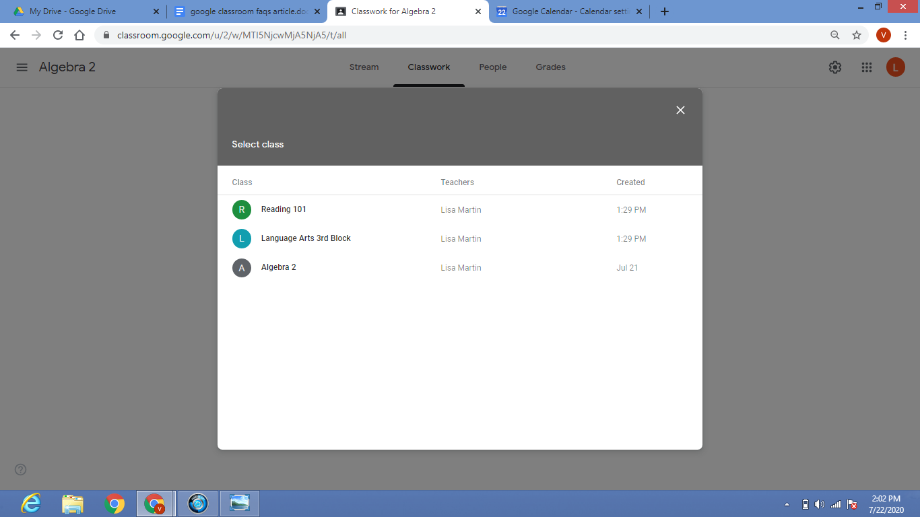This screenshot has width=920, height=517.
Task: Click the Teachers column header
Action: tap(457, 182)
